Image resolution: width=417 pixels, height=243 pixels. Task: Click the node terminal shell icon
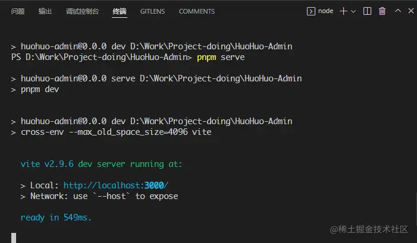pos(311,11)
